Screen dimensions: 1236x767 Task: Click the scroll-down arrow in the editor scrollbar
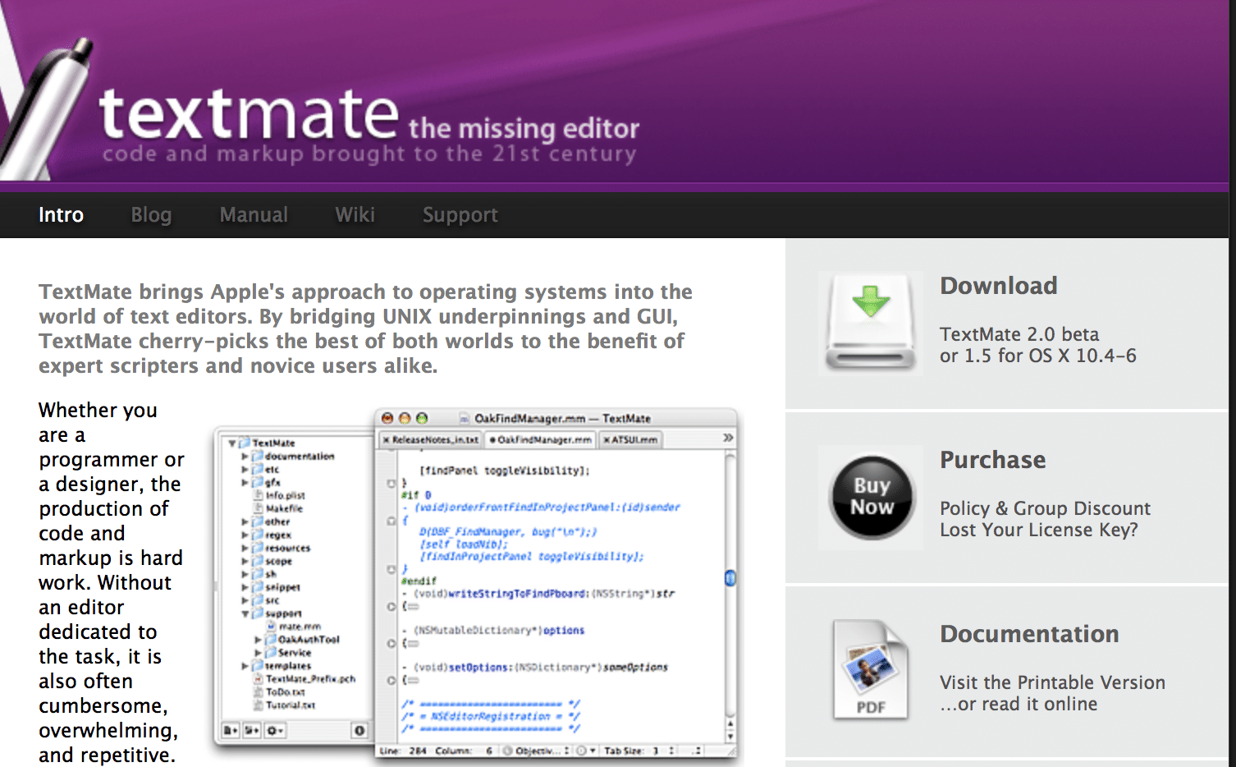(730, 737)
